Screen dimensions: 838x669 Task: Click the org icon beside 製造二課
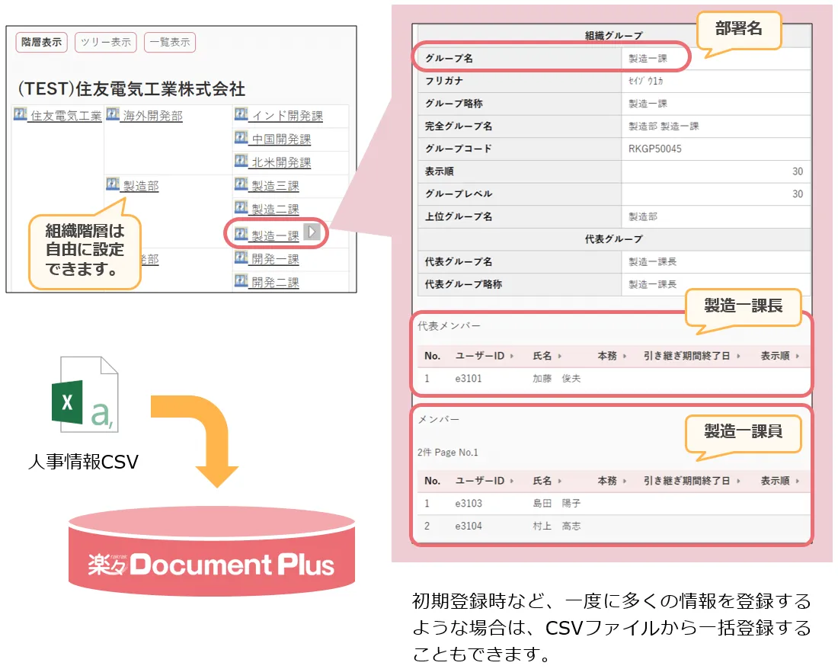tap(241, 206)
